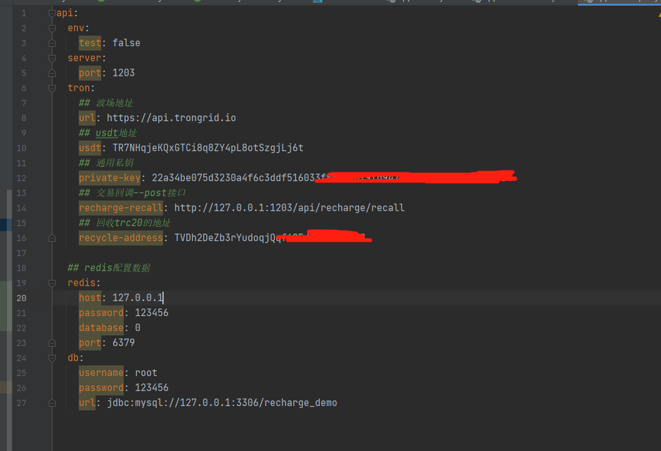This screenshot has width=661, height=451.
Task: Collapse the server block fold marker
Action: click(52, 58)
